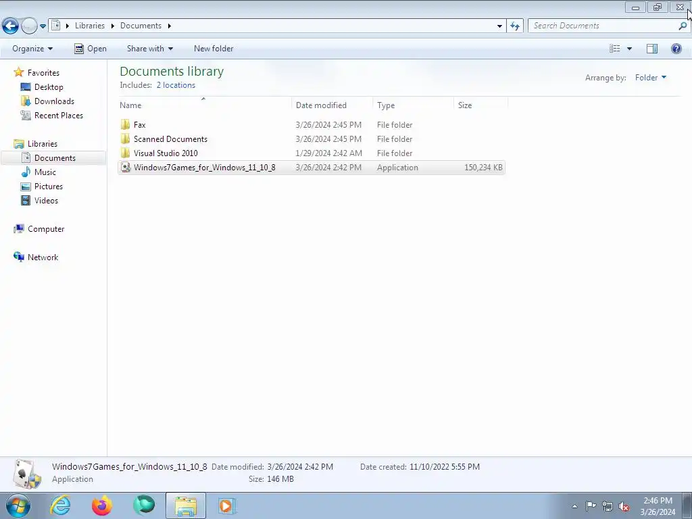Click the teal round taskbar app icon
Viewport: 692px width, 519px height.
(x=144, y=505)
